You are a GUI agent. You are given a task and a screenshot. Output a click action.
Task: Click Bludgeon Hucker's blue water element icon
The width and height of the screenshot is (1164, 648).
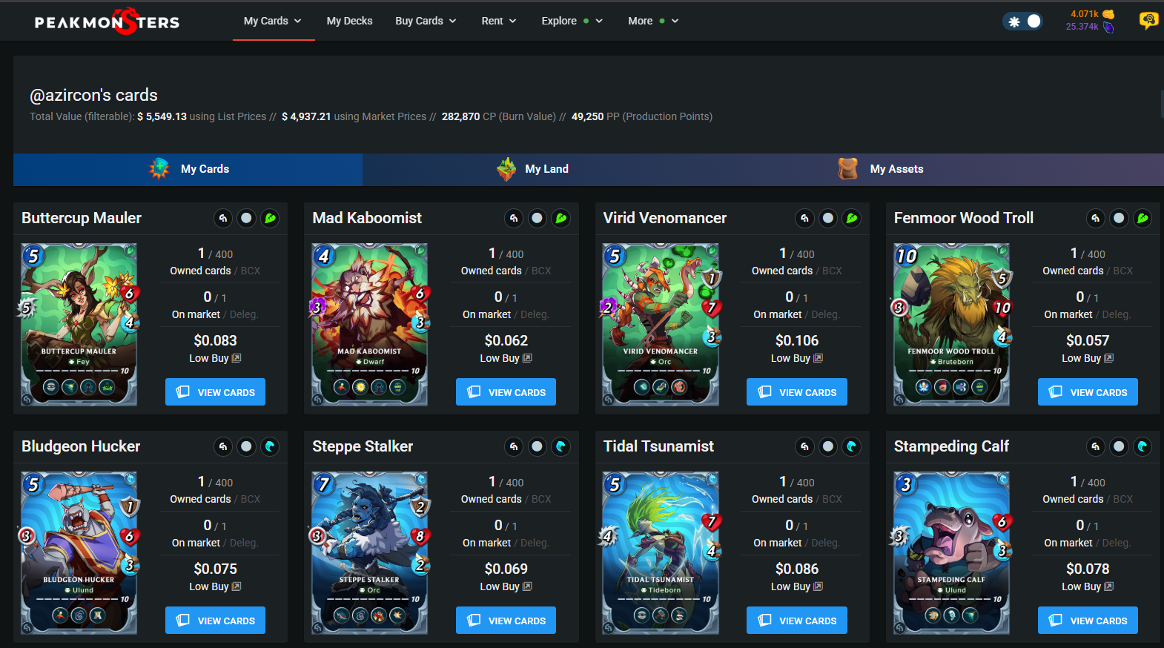[271, 446]
